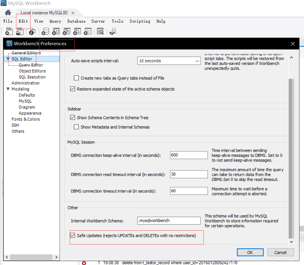Open a SQL script file in new tab
304x265 pixels.
[x=20, y=31]
